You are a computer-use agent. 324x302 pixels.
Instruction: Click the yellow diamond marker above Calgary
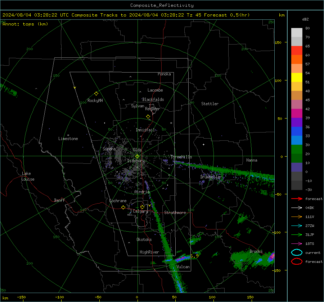(x=142, y=207)
